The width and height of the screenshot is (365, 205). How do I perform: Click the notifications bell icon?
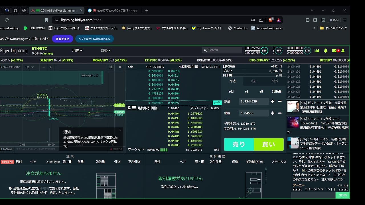click(325, 51)
